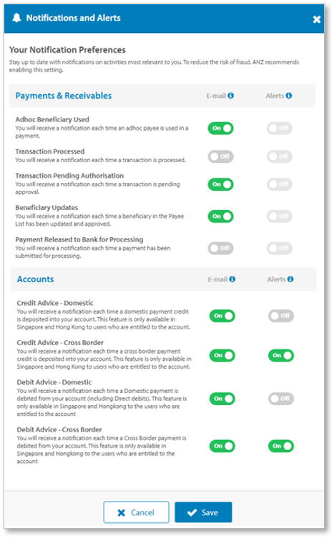The width and height of the screenshot is (334, 538).
Task: Disable Transaction Pending Authorisation e-mail toggle
Action: coord(220,184)
